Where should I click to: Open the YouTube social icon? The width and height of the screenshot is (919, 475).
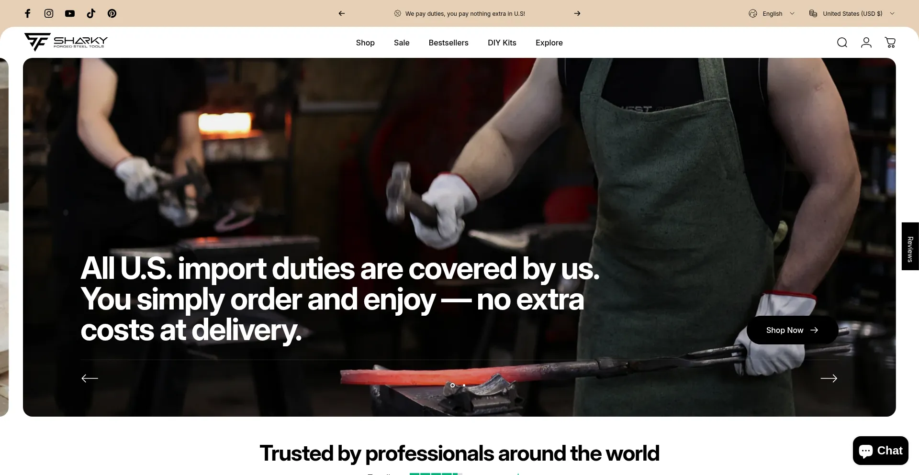[70, 13]
